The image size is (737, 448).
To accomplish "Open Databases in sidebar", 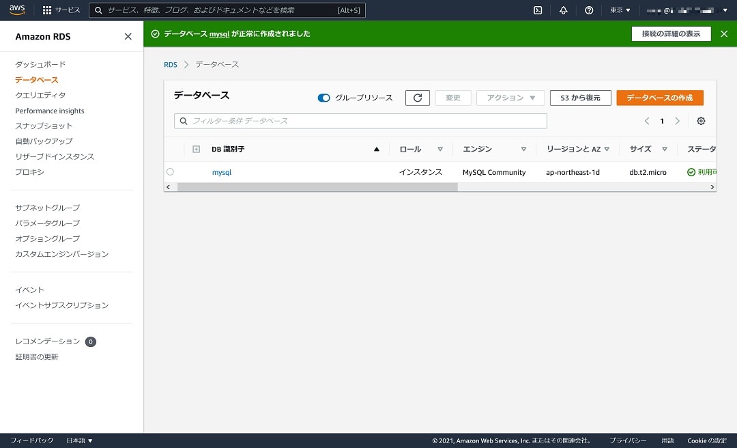I will point(37,79).
